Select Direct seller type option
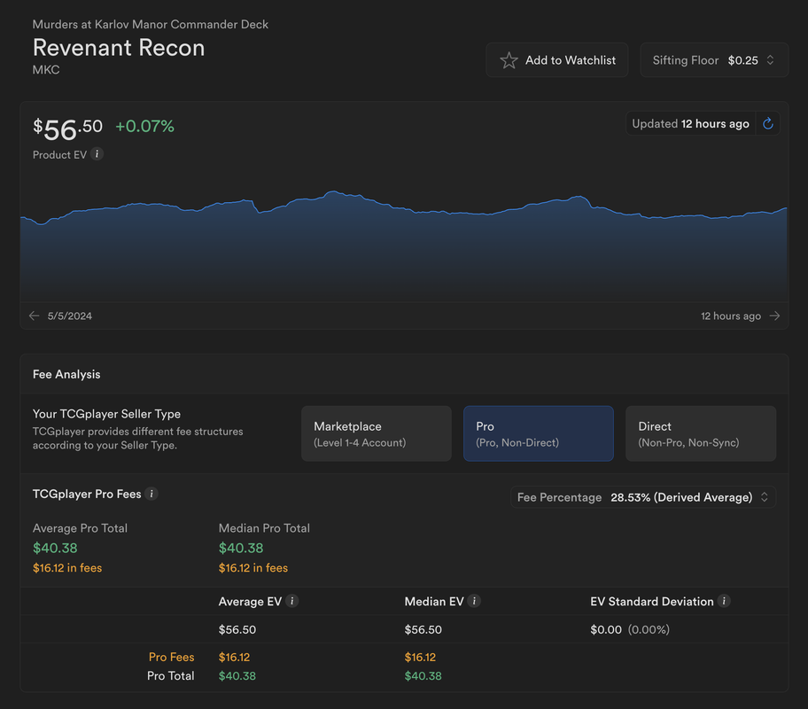808x709 pixels. tap(701, 433)
